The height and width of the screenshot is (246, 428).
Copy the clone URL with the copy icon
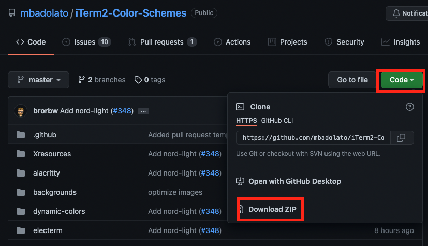tap(401, 138)
